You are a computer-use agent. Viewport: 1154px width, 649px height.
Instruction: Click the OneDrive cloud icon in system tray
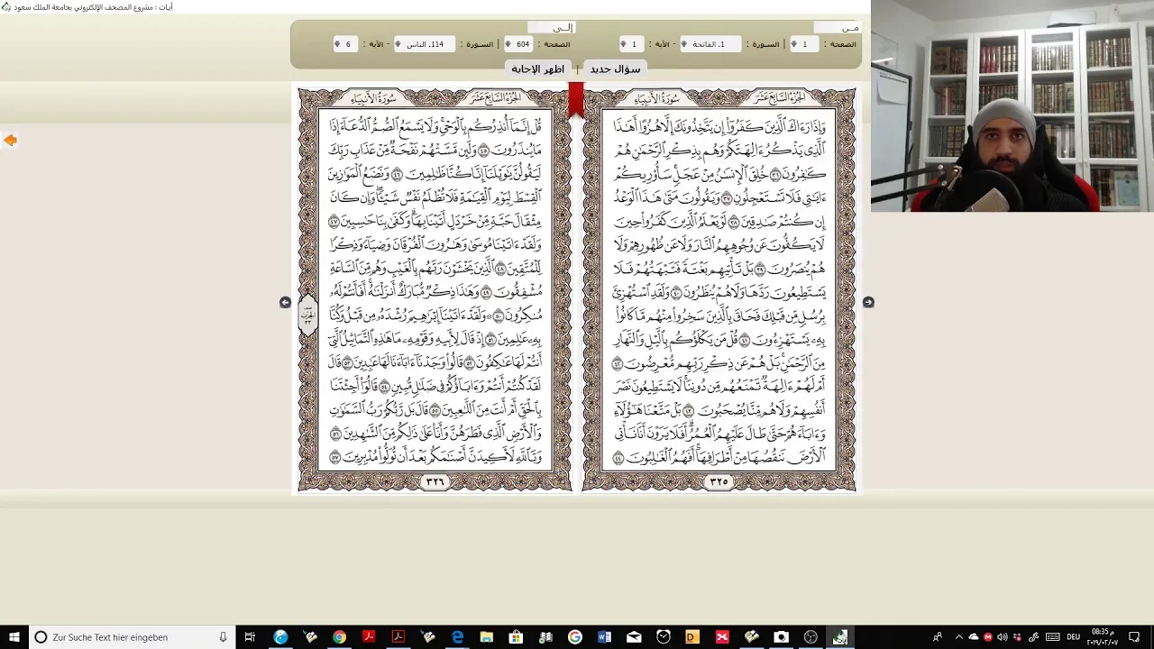coord(974,637)
